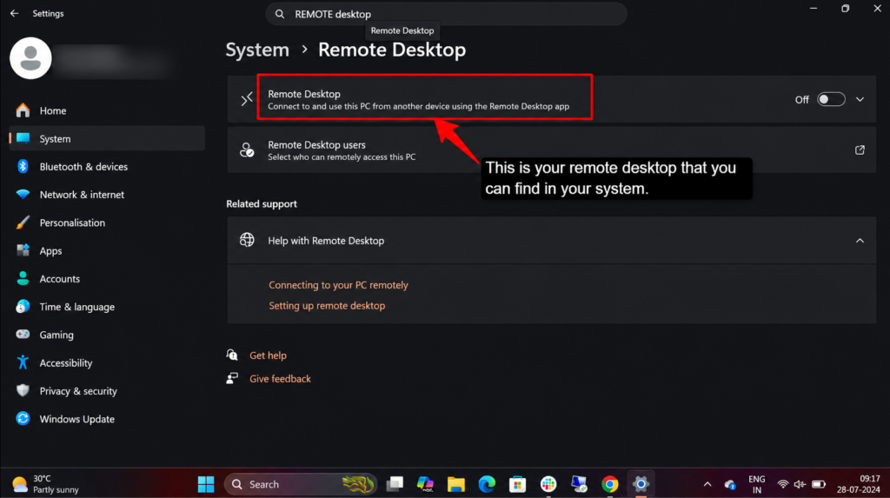This screenshot has height=498, width=890.
Task: Launch Microsoft Edge from the taskbar
Action: click(487, 484)
